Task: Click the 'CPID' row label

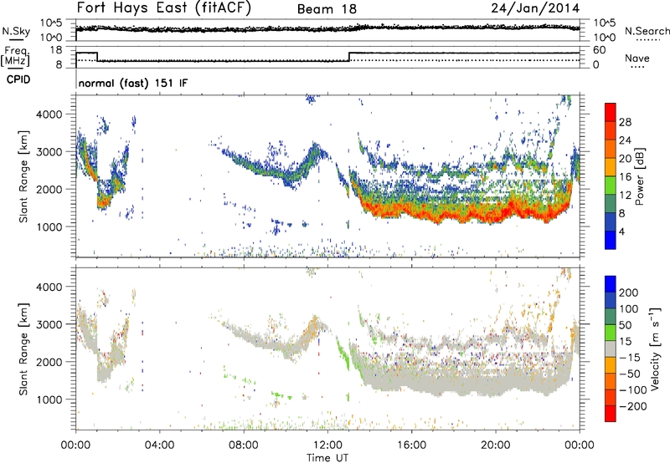Action: pyautogui.click(x=18, y=79)
